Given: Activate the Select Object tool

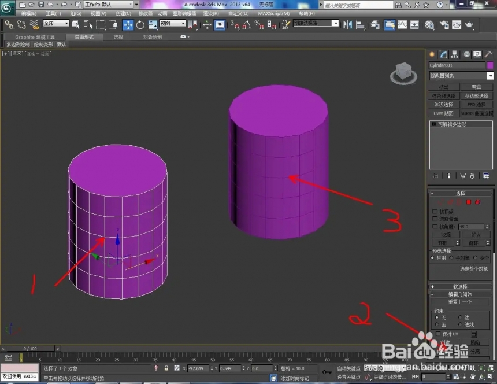Looking at the screenshot, I should 76,24.
